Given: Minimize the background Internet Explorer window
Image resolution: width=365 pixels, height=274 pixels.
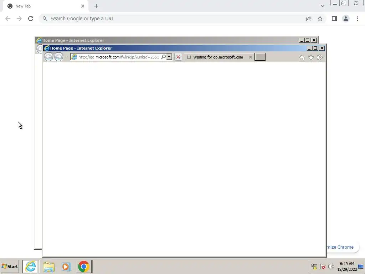Looking at the screenshot, I should click(x=302, y=40).
